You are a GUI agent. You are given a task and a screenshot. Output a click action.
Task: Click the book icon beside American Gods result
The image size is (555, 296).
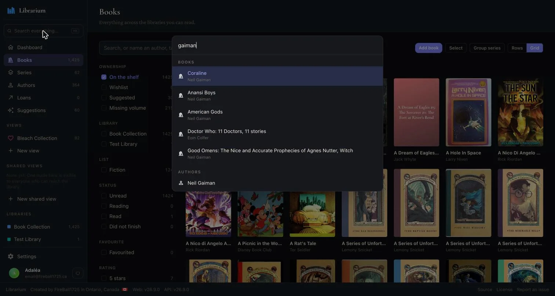[181, 115]
